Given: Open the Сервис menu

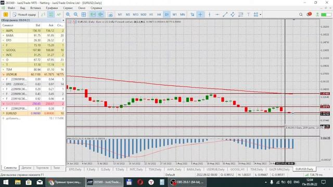Looking at the screenshot, I should pos(68,8).
